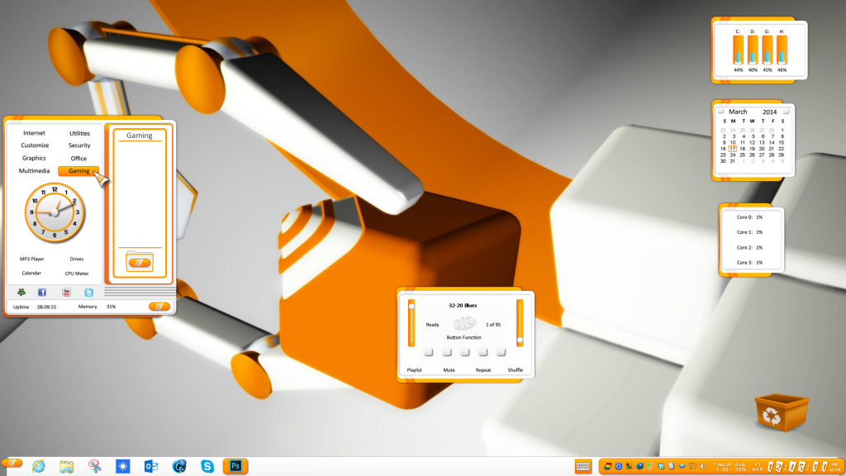Switch to Photoshop on the taskbar
The width and height of the screenshot is (846, 476).
click(235, 466)
